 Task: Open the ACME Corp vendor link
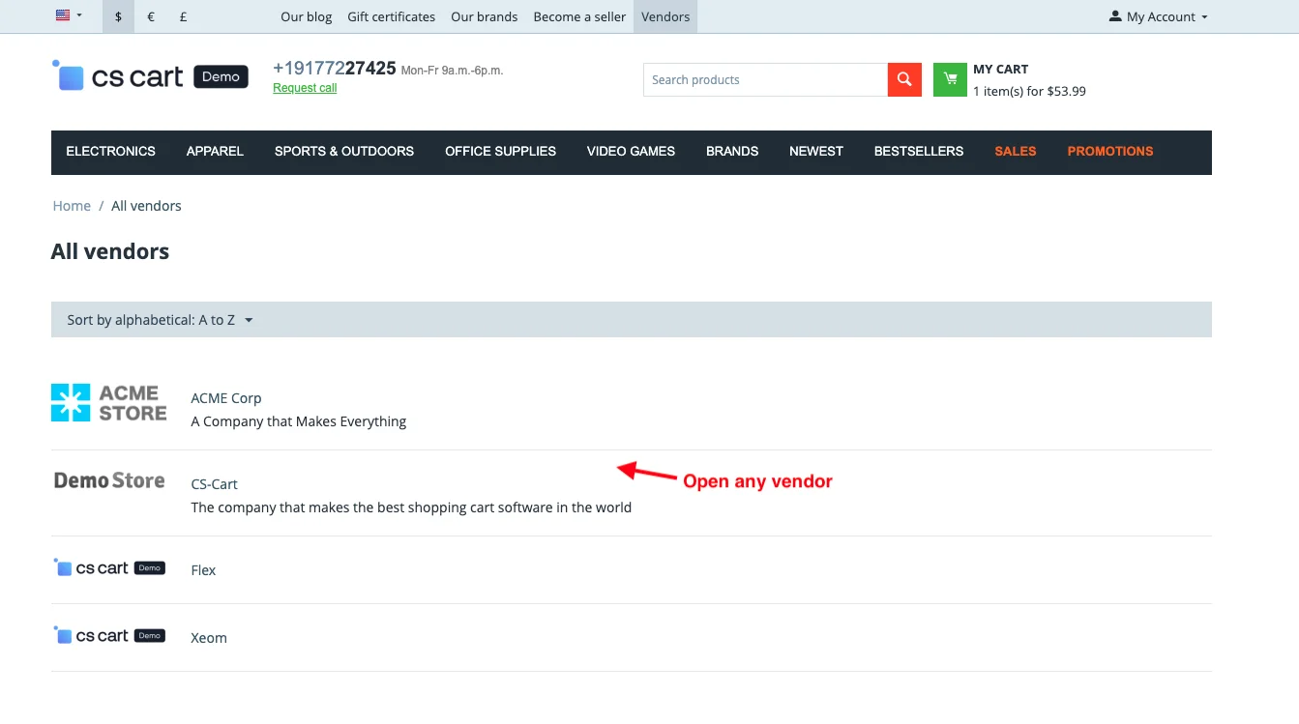click(x=226, y=398)
